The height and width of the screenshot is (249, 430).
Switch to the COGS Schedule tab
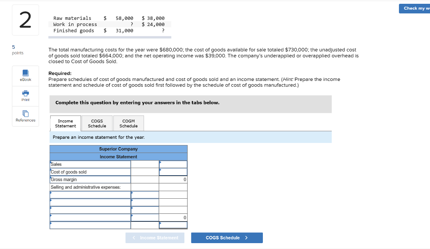click(97, 123)
